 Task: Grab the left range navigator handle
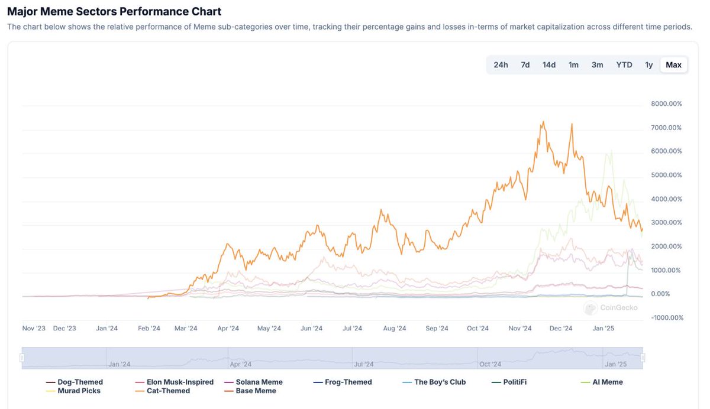(x=22, y=358)
